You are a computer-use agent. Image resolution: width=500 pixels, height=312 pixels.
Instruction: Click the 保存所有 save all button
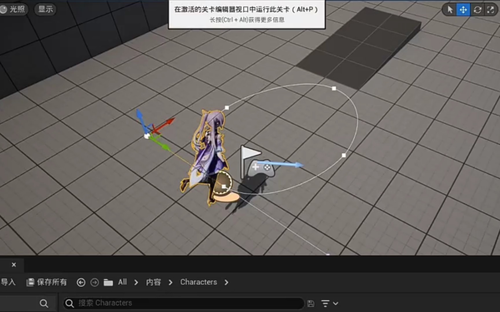[x=47, y=282]
